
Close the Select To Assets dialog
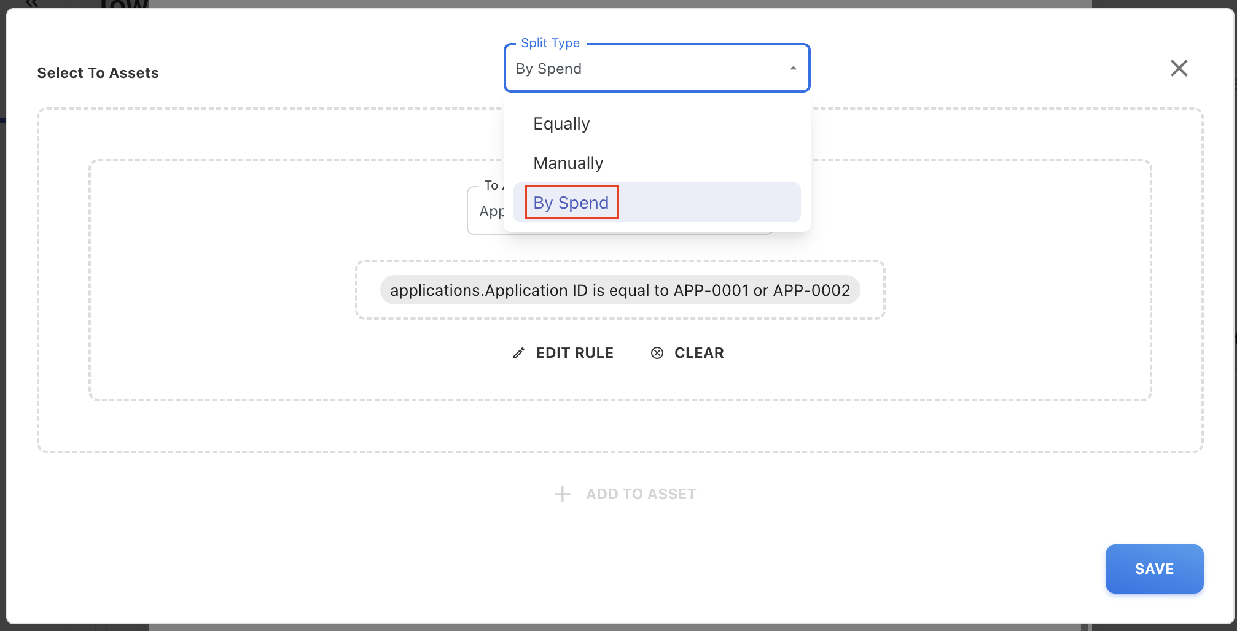[x=1179, y=68]
